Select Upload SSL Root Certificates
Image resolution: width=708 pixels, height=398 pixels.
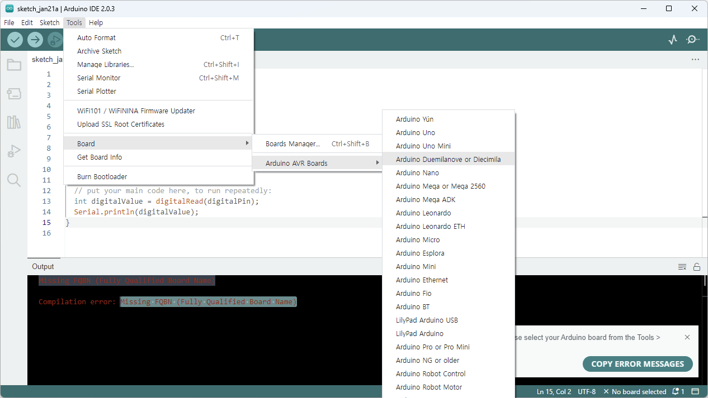pyautogui.click(x=158, y=124)
